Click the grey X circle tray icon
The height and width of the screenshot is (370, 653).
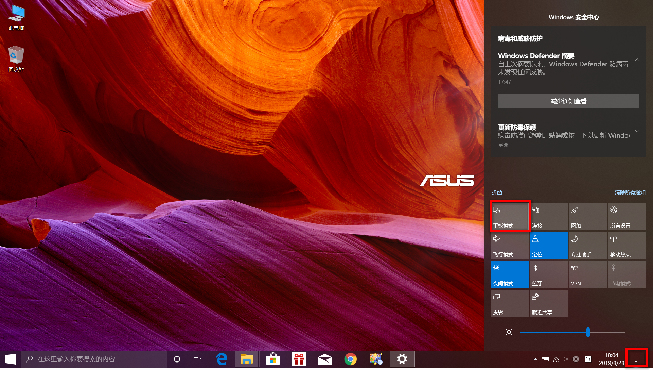point(576,359)
